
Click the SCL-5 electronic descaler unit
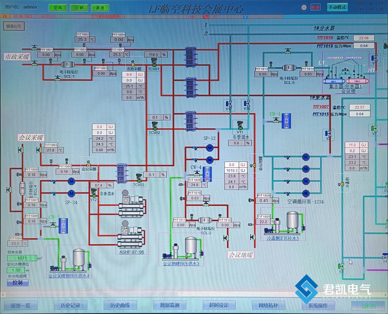point(289,68)
